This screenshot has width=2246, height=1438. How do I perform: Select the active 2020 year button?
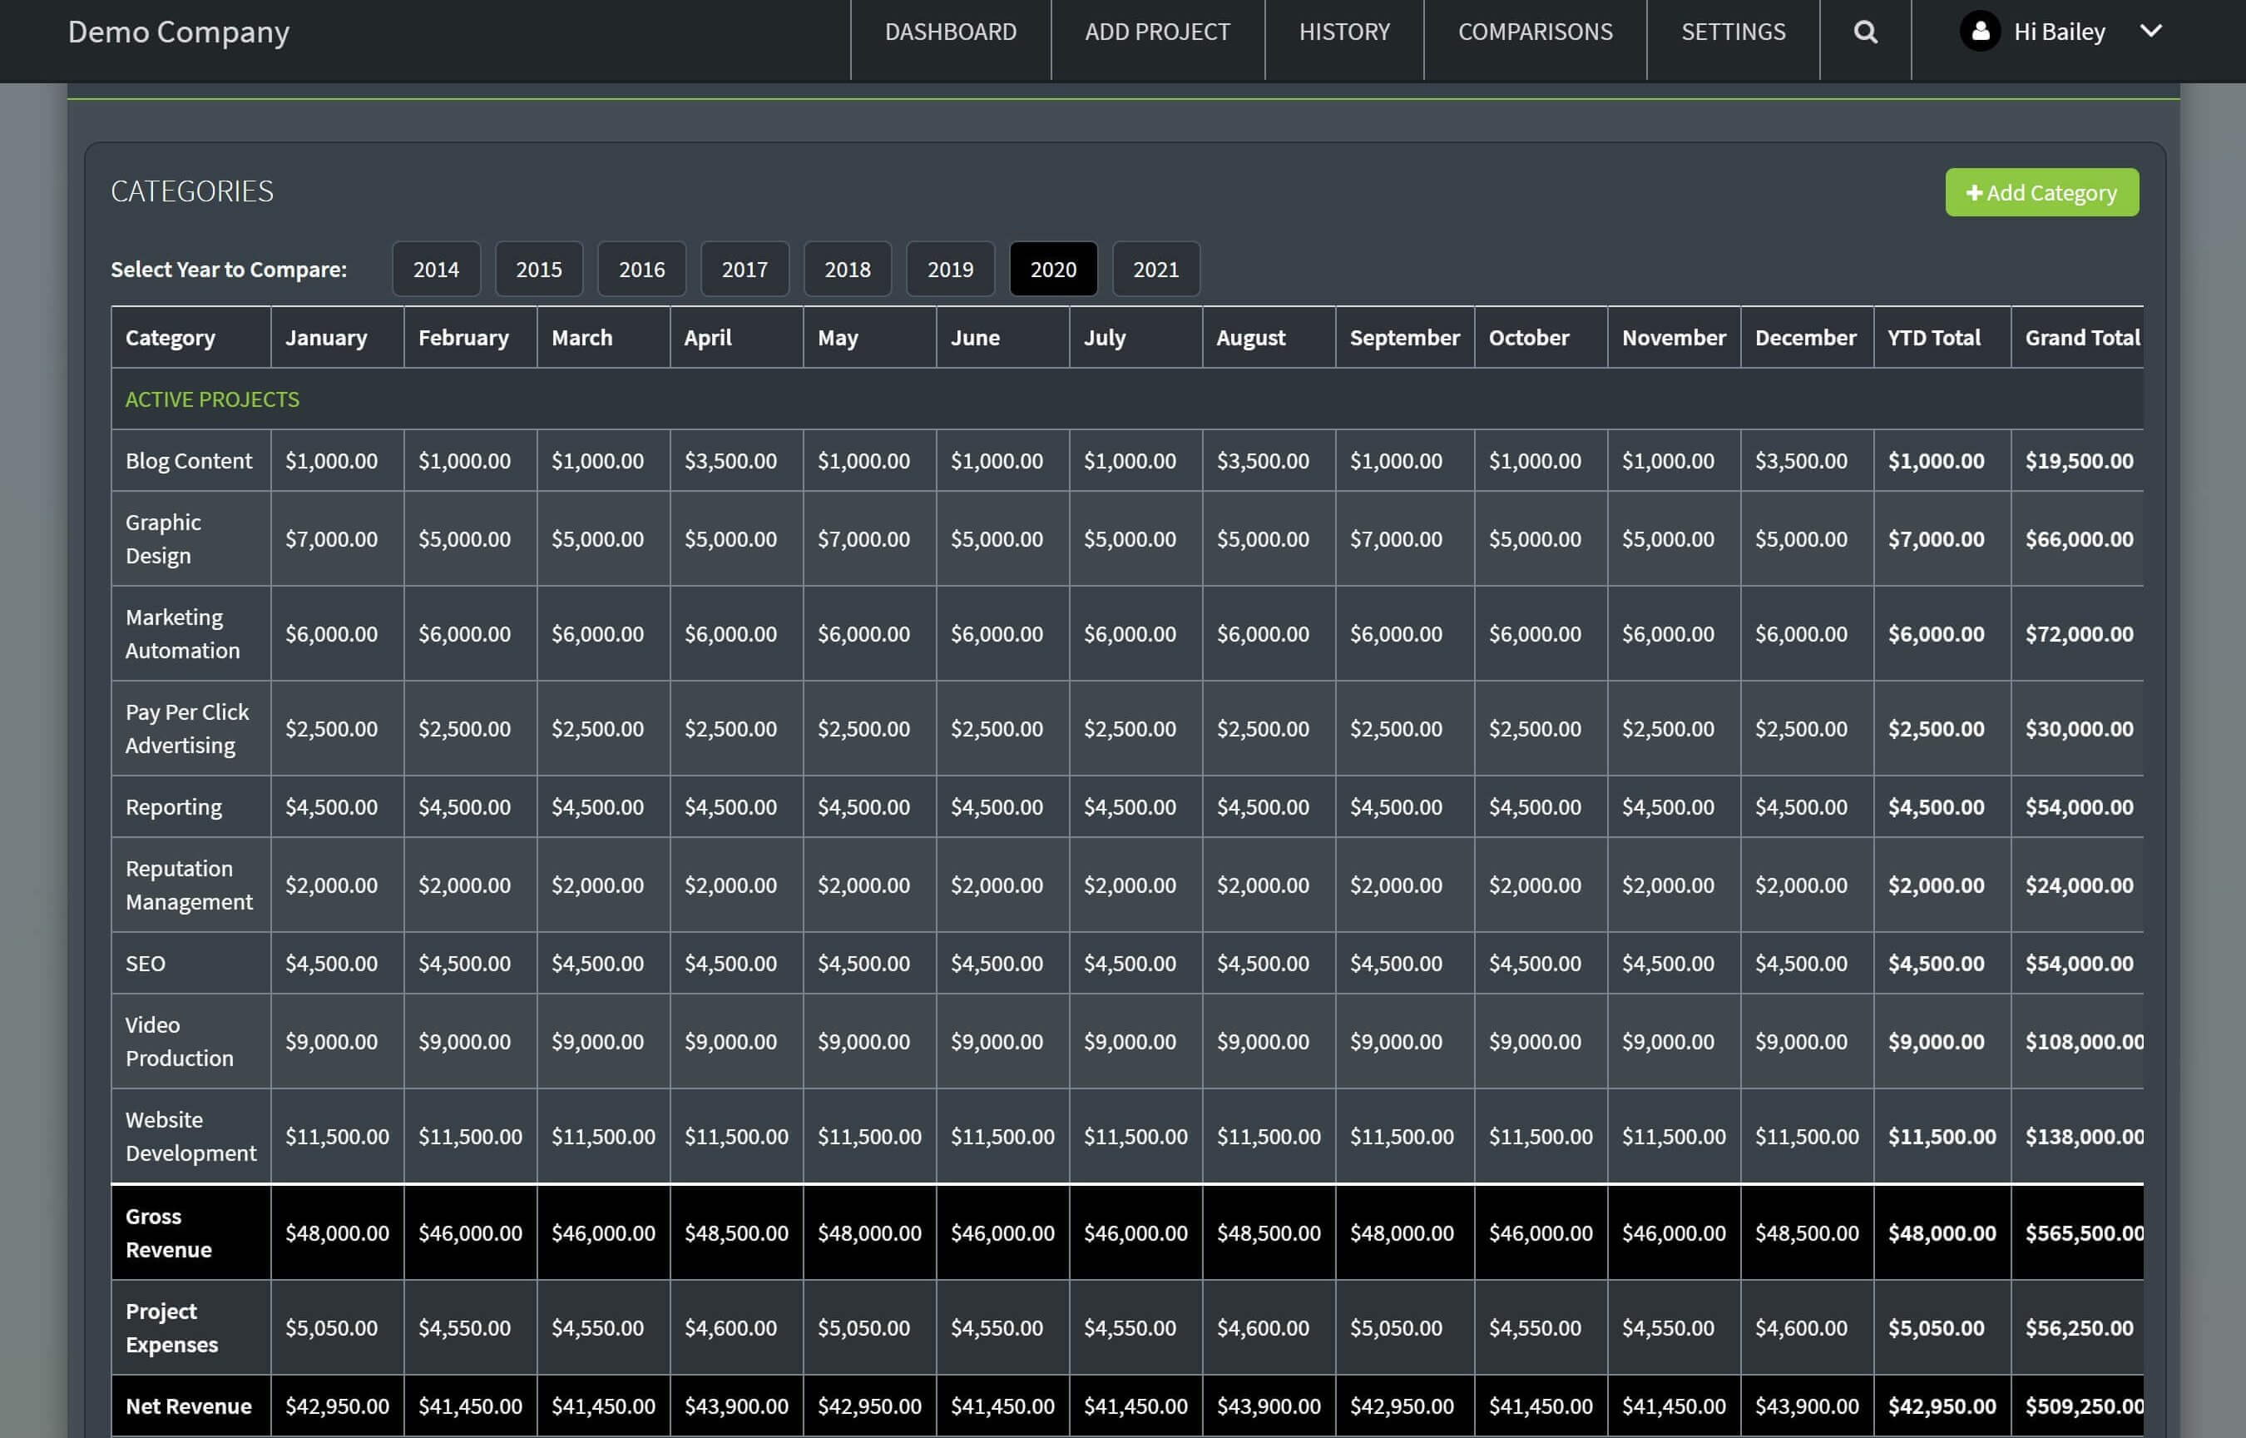pos(1053,269)
